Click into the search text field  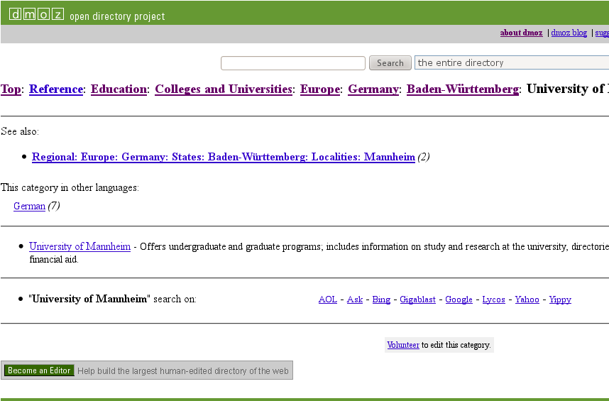click(x=292, y=63)
